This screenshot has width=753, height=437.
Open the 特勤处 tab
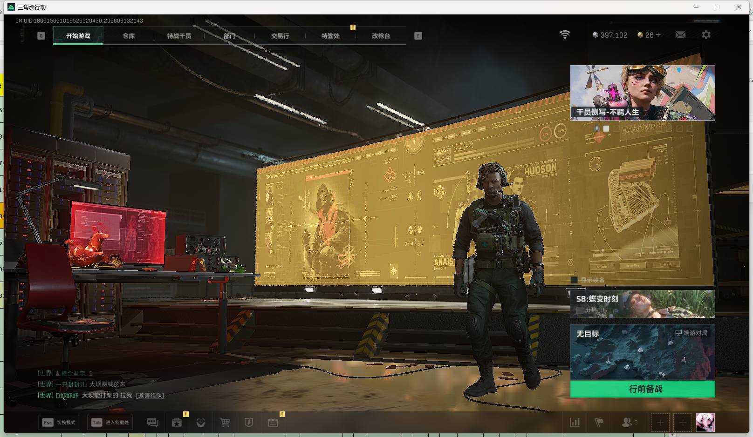pos(330,36)
